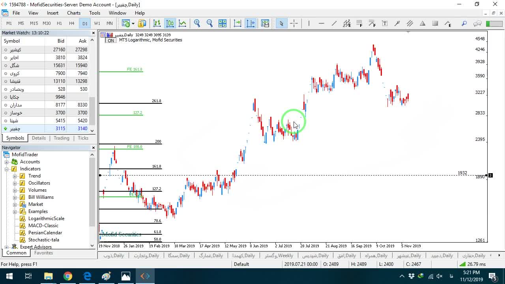Open Google Chrome from the taskbar

tap(68, 276)
